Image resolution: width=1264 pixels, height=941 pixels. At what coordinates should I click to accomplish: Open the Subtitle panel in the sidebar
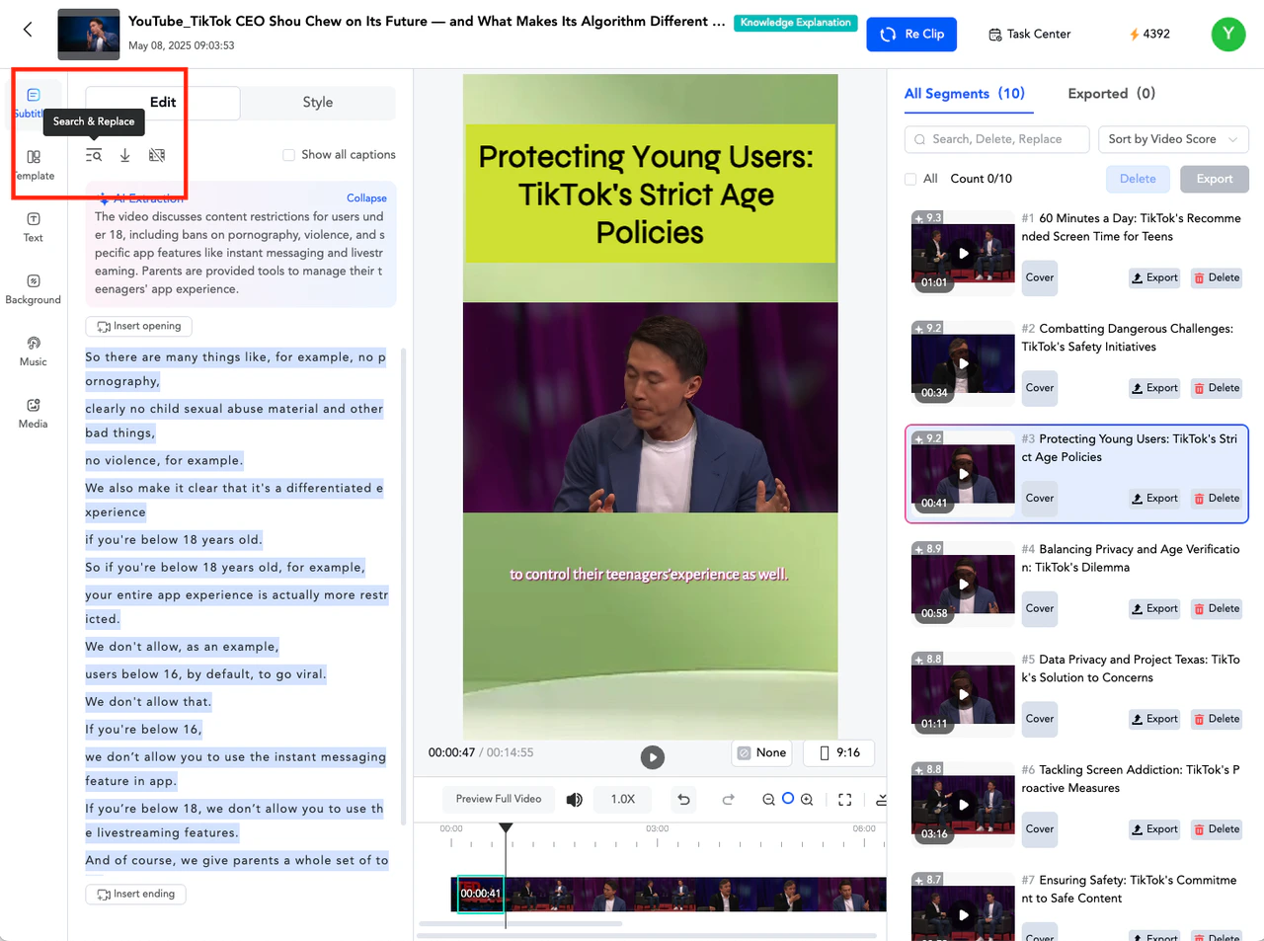pyautogui.click(x=33, y=103)
